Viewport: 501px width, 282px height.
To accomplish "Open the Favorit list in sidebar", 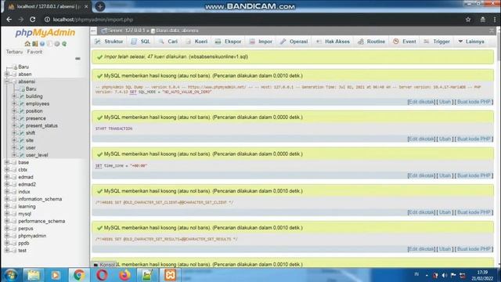I will 34,52.
